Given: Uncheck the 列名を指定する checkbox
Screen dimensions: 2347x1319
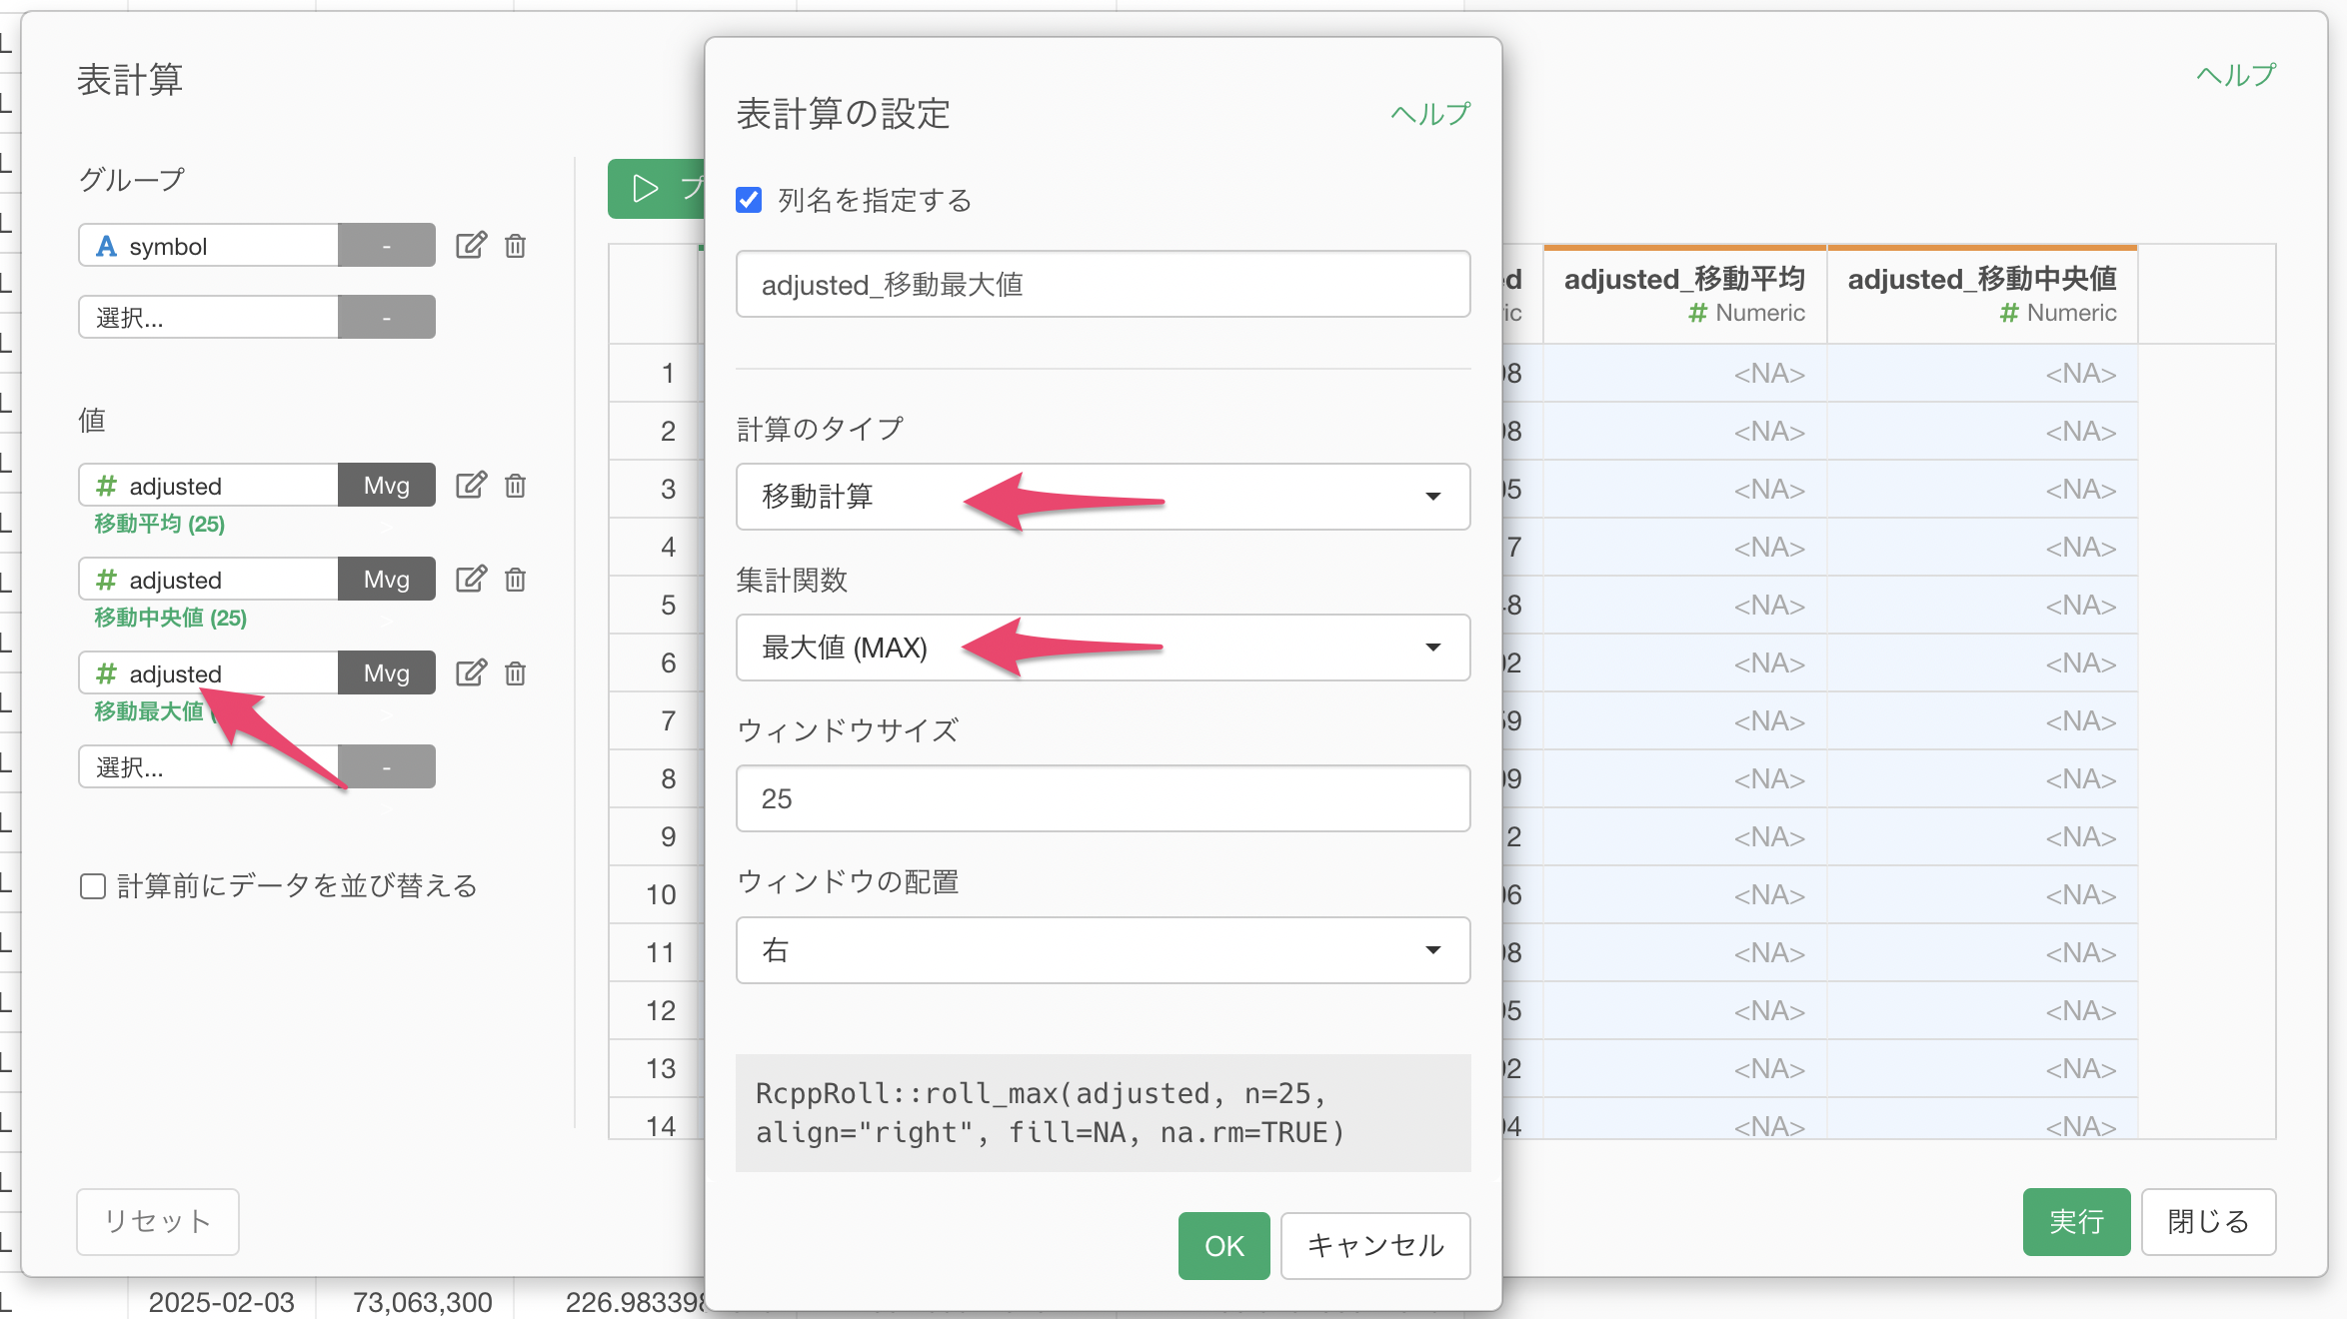Looking at the screenshot, I should 749,200.
